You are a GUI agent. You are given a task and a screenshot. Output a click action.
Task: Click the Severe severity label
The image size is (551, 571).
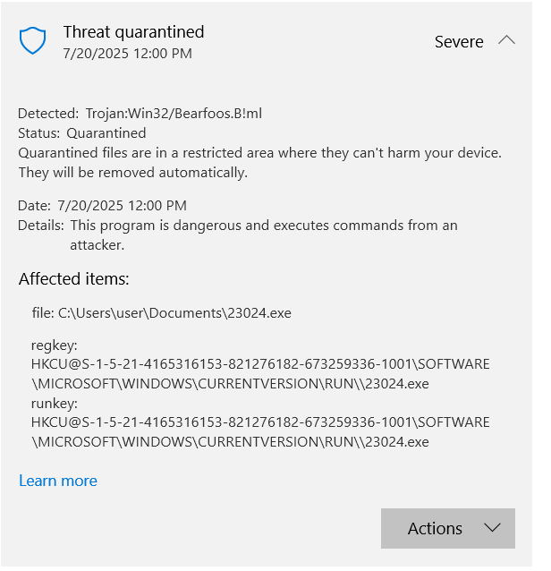click(x=459, y=41)
